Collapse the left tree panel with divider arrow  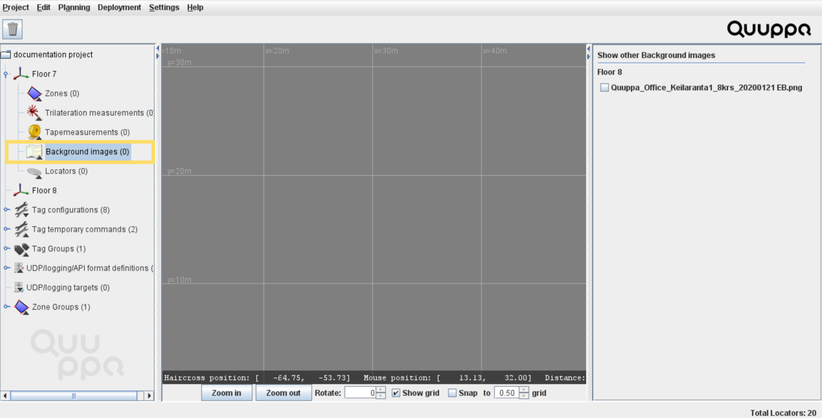(x=158, y=48)
